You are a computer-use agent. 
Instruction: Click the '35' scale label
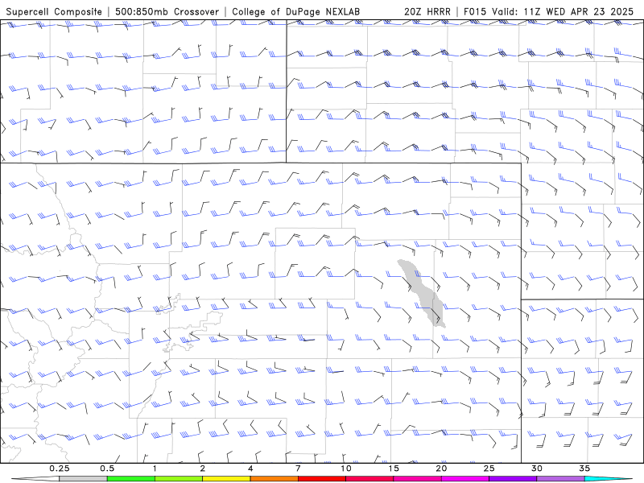pyautogui.click(x=584, y=469)
